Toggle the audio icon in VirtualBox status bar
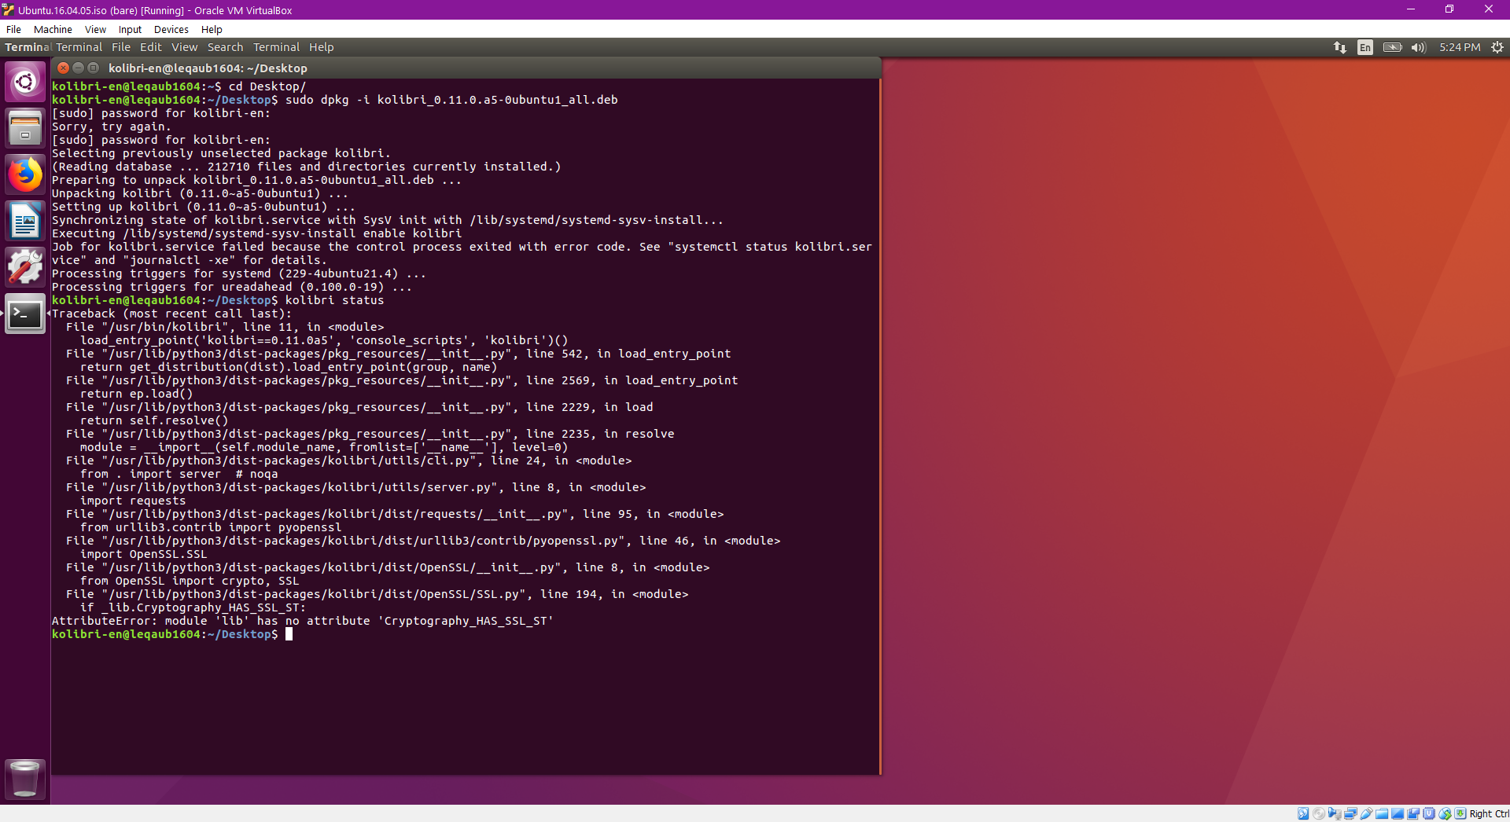This screenshot has width=1510, height=822. click(1335, 813)
